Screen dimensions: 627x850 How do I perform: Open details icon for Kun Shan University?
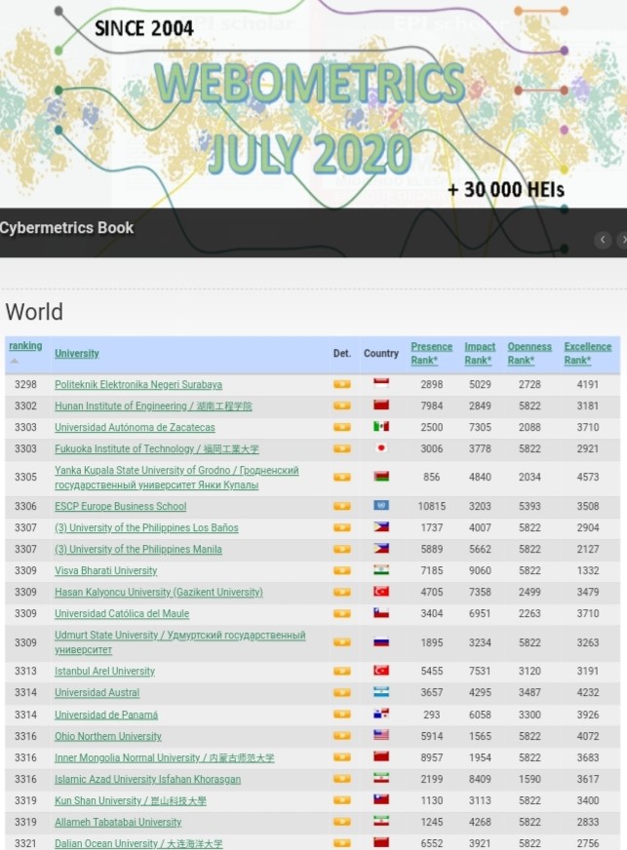[x=341, y=800]
